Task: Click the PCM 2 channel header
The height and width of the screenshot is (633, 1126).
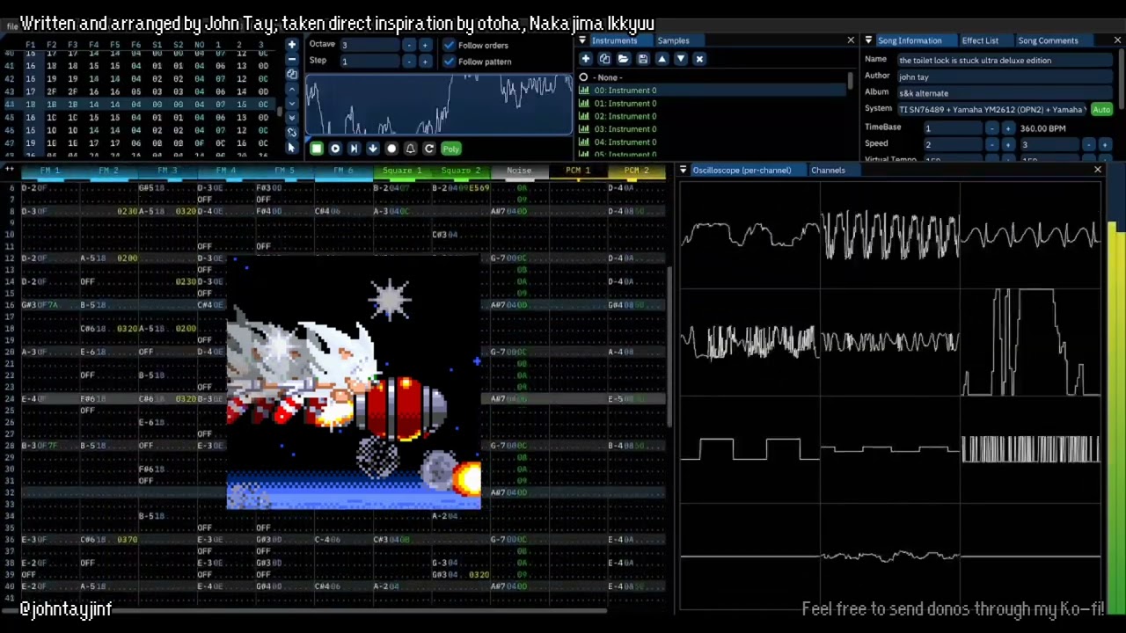Action: [x=636, y=171]
